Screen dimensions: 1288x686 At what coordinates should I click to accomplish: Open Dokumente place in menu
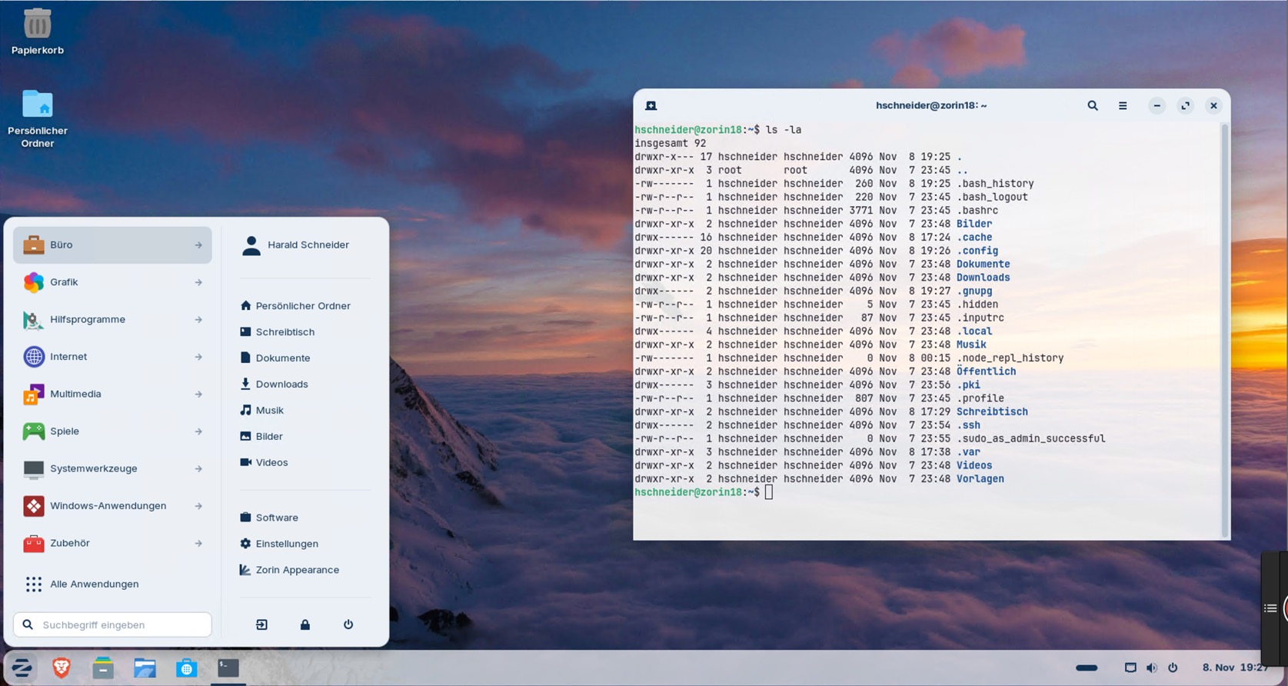click(275, 358)
